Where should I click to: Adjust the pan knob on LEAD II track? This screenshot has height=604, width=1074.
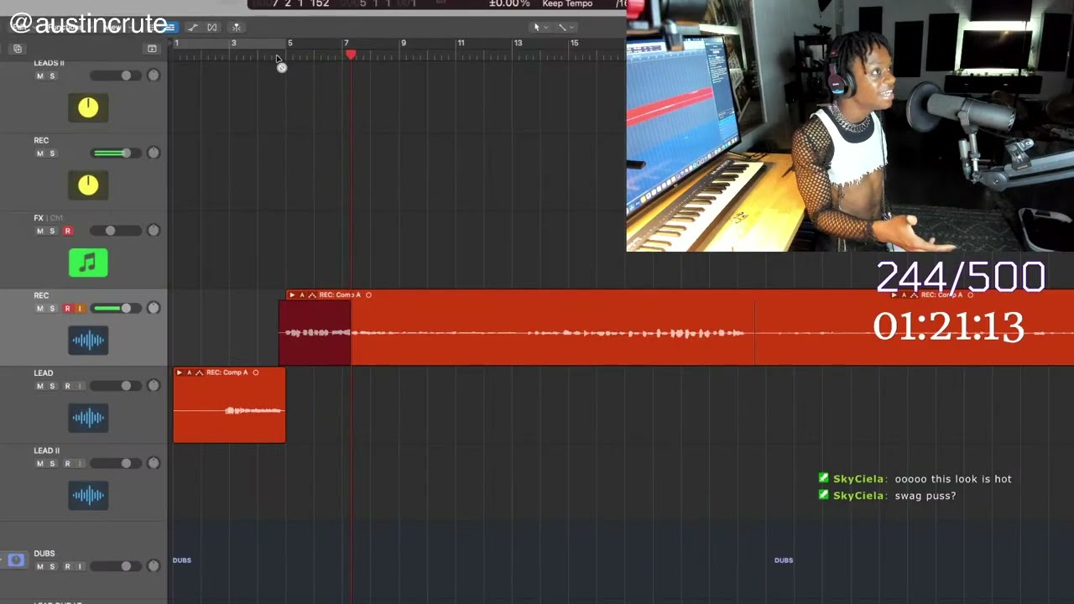coord(154,463)
